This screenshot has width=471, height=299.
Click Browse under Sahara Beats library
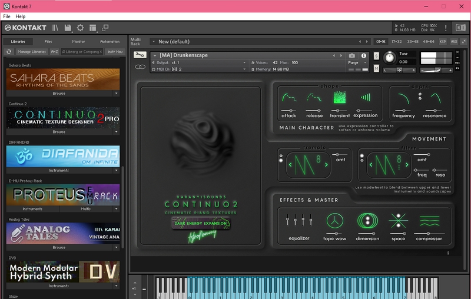[x=59, y=93]
